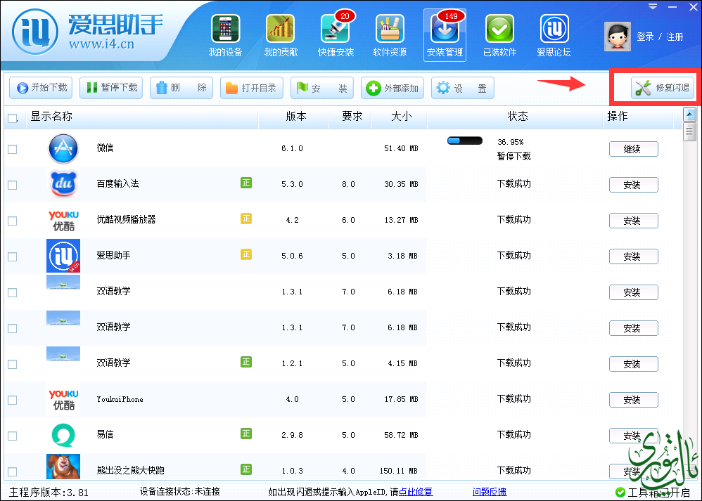Open the 已装软件 tab
This screenshot has height=501, width=702.
[x=499, y=36]
